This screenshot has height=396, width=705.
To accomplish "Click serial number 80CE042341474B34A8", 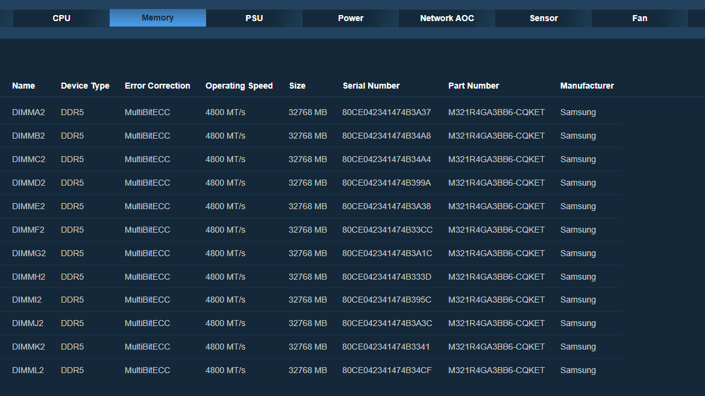I will click(386, 136).
